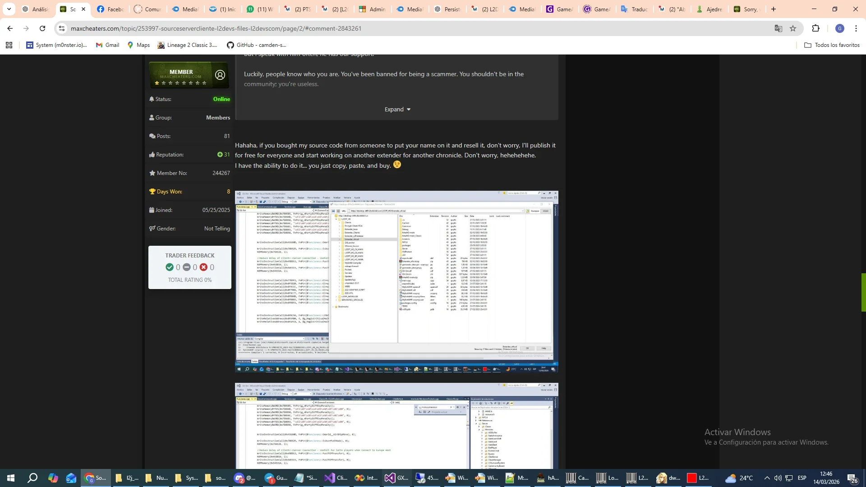Open System (m0nster.io) bookmark
This screenshot has width=866, height=487.
tap(56, 45)
